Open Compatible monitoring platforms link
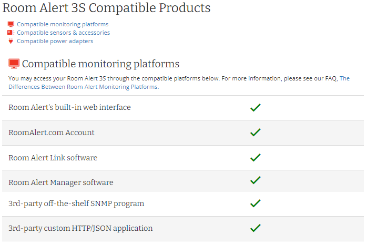The width and height of the screenshot is (367, 245). pyautogui.click(x=63, y=24)
